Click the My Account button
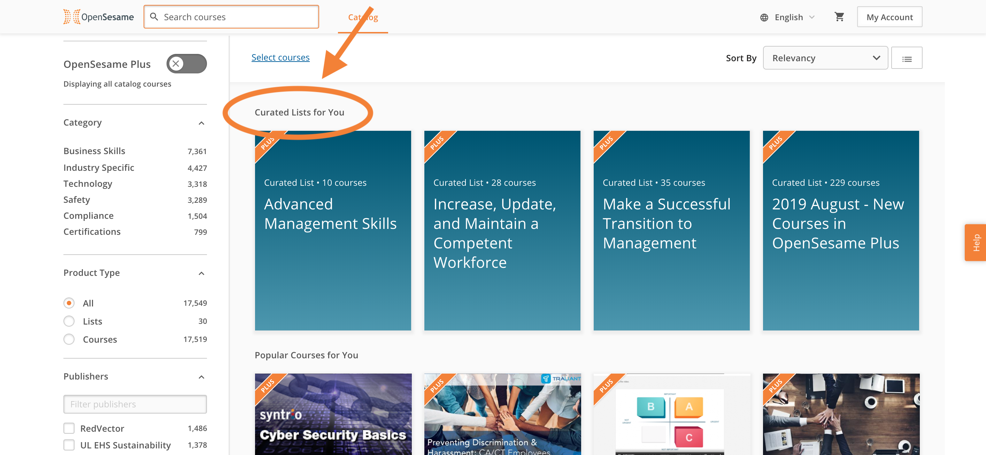986x455 pixels. coord(889,17)
